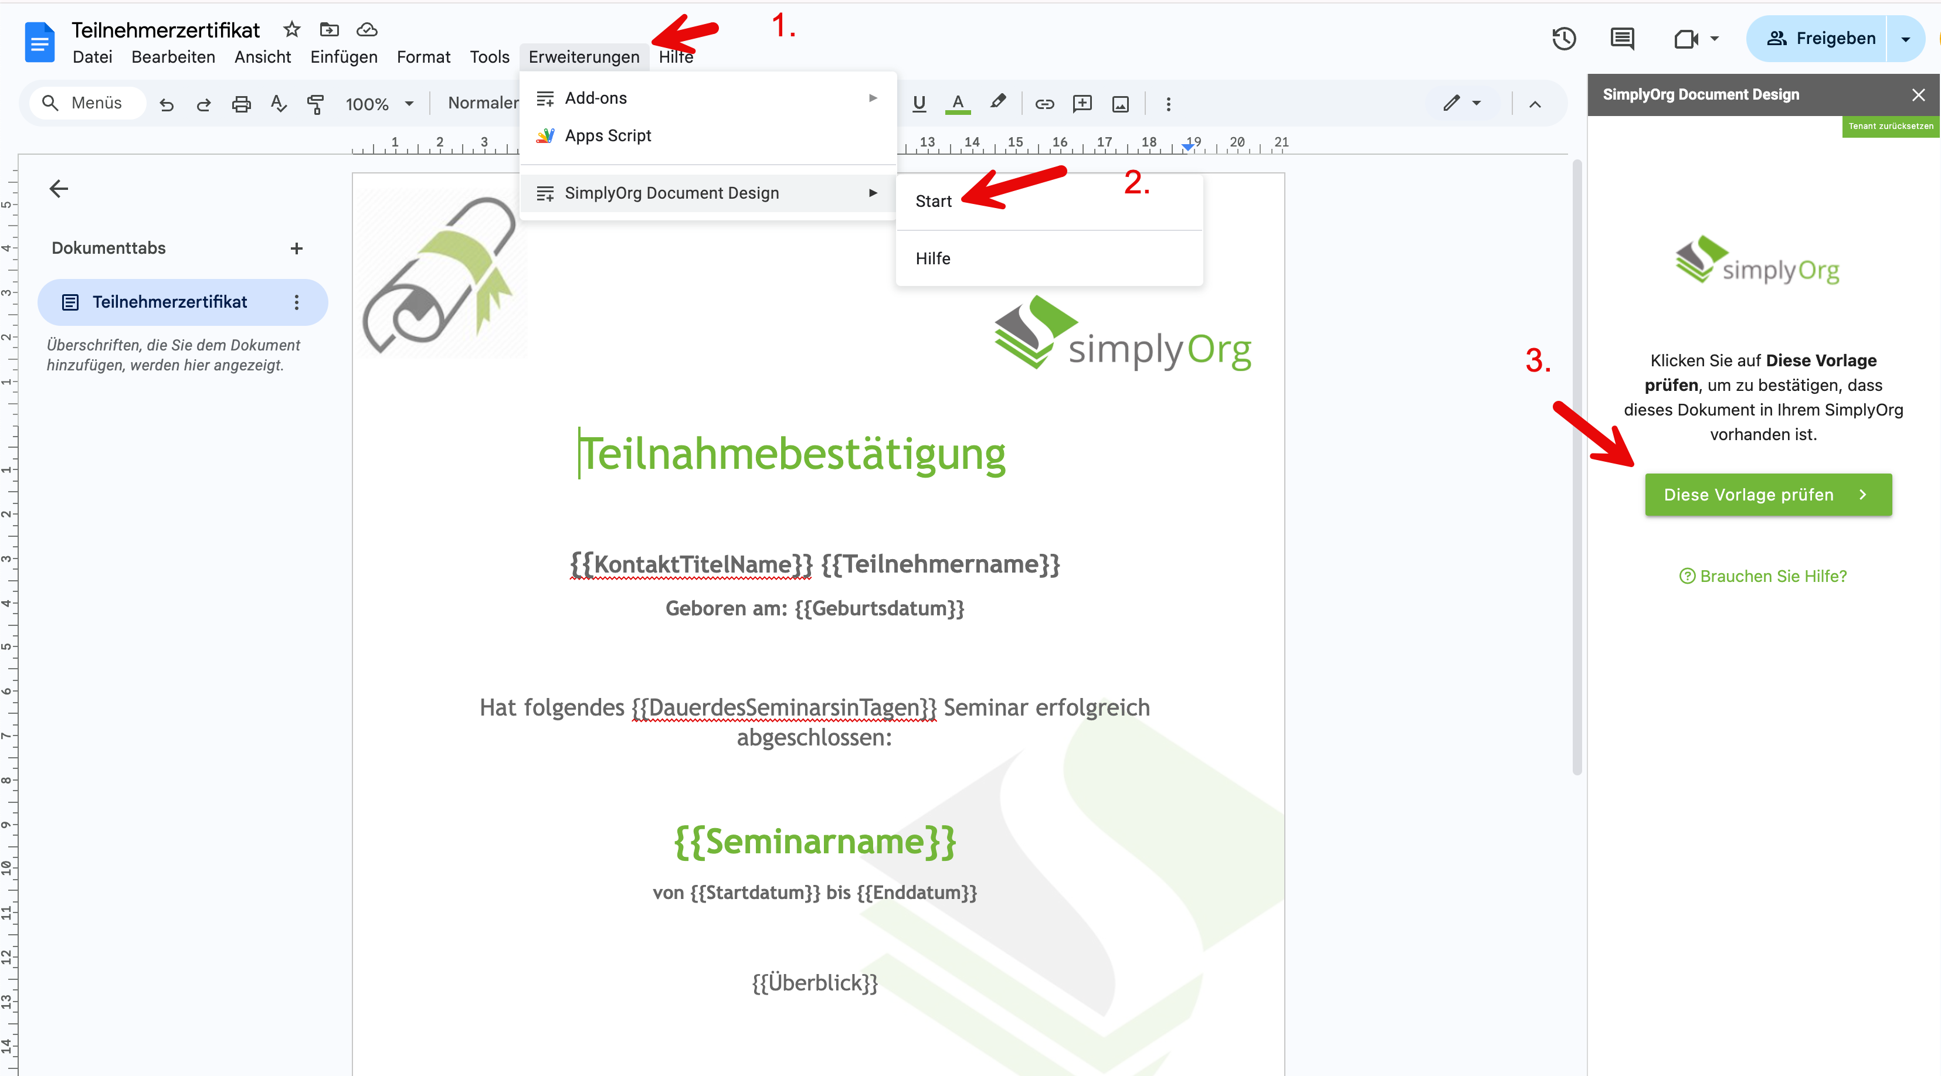Click Start in the SimplyOrg submenu
Screen dimensions: 1941x1076
934,201
